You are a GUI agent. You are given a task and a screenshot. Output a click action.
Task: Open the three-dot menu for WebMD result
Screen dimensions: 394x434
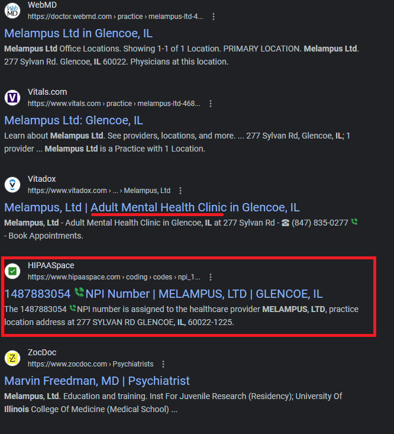point(214,17)
